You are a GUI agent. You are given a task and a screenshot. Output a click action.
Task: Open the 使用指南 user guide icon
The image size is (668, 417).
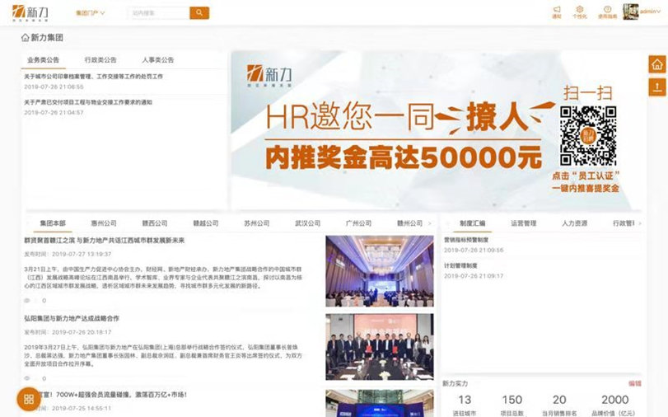(x=607, y=12)
